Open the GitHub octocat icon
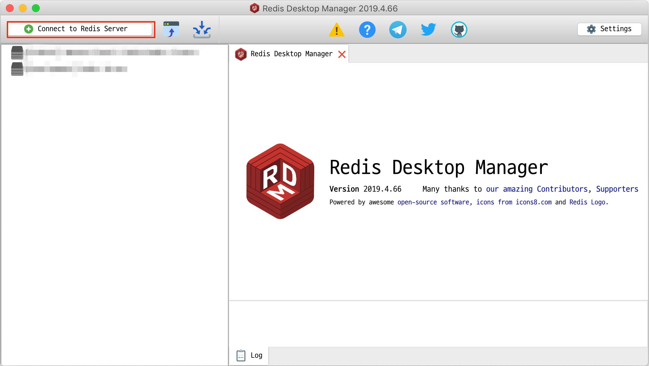The width and height of the screenshot is (649, 366). pyautogui.click(x=459, y=30)
